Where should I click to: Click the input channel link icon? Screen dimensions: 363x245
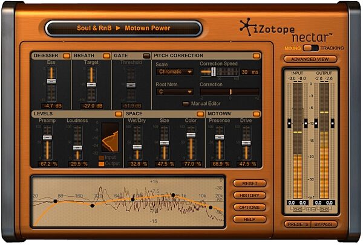pos(298,209)
